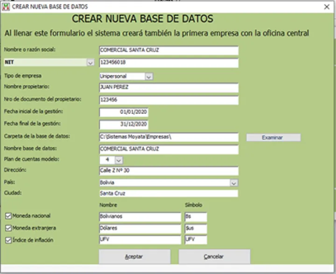Click the app icon in the title bar

coord(6,7)
